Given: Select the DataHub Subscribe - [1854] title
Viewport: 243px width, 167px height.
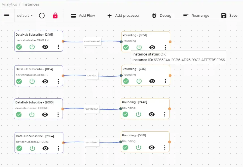Looking at the screenshot, I should coord(34,69).
